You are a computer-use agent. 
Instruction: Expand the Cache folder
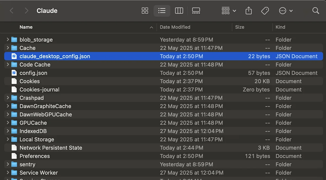pyautogui.click(x=8, y=48)
